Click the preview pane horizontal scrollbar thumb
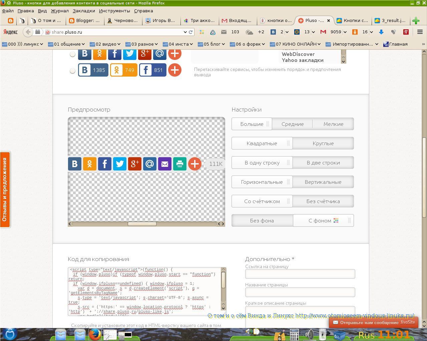The width and height of the screenshot is (427, 341). pyautogui.click(x=142, y=224)
